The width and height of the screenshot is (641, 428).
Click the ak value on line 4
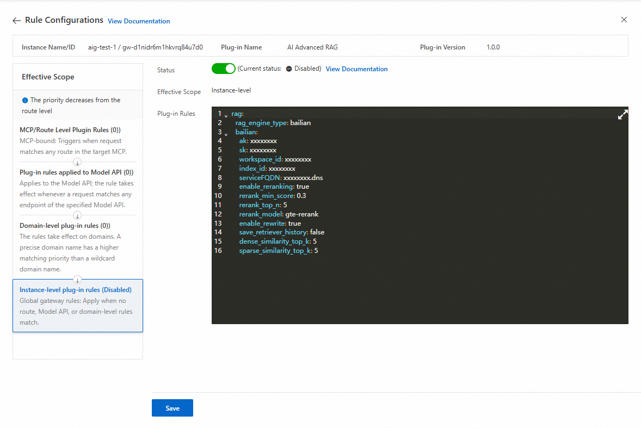pyautogui.click(x=263, y=141)
